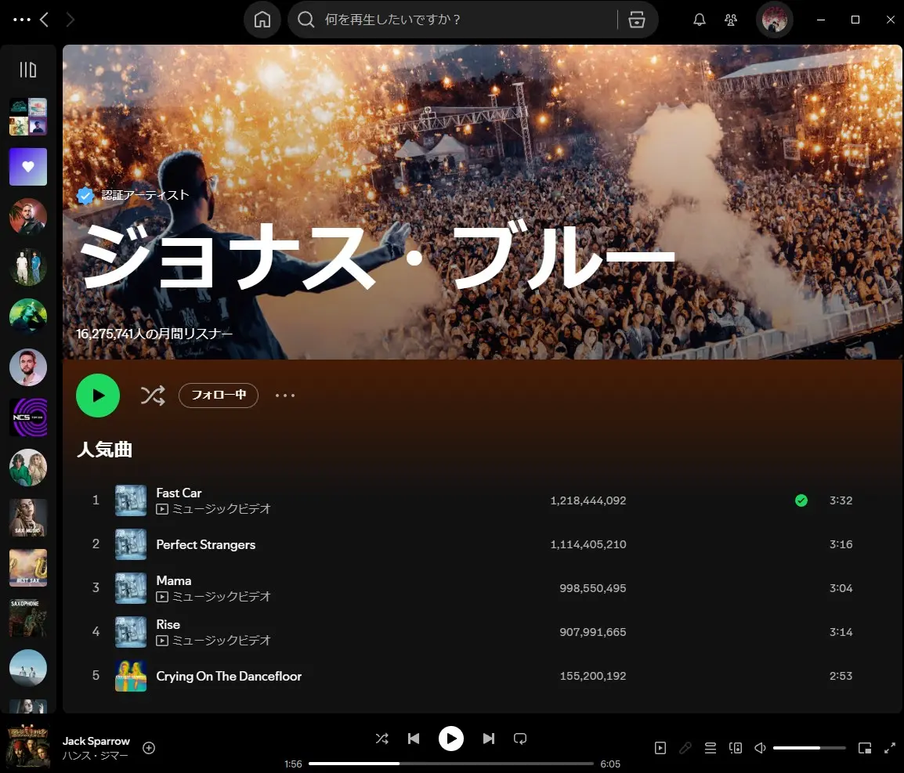Toggle the フォロー中 follow button
The image size is (904, 773).
pyautogui.click(x=219, y=396)
